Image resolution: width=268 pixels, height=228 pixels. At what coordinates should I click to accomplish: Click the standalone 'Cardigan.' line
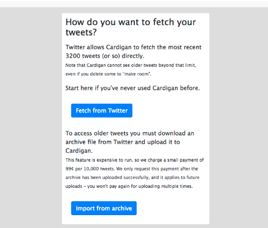tap(79, 151)
